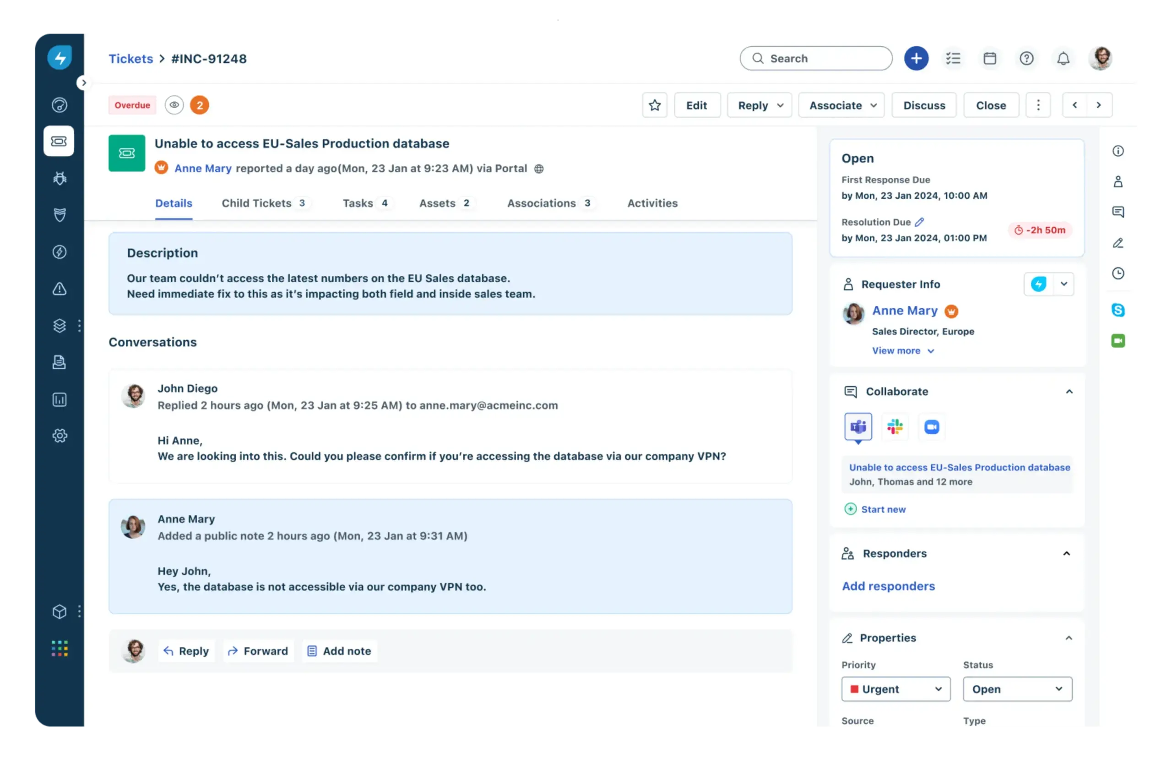Click in the Search field

tap(822, 59)
